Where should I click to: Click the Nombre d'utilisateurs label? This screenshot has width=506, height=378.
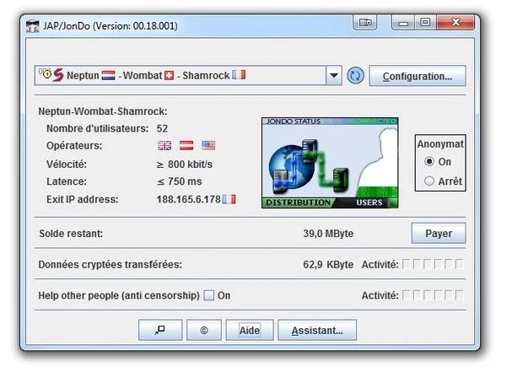coord(98,128)
